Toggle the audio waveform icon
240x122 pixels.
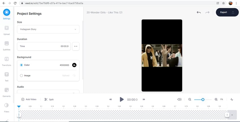[232, 99]
